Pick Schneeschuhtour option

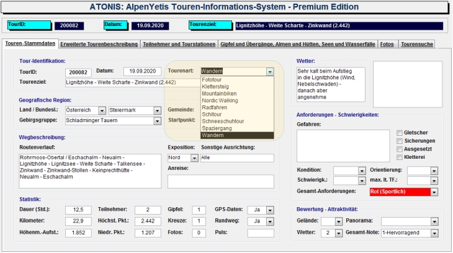237,122
